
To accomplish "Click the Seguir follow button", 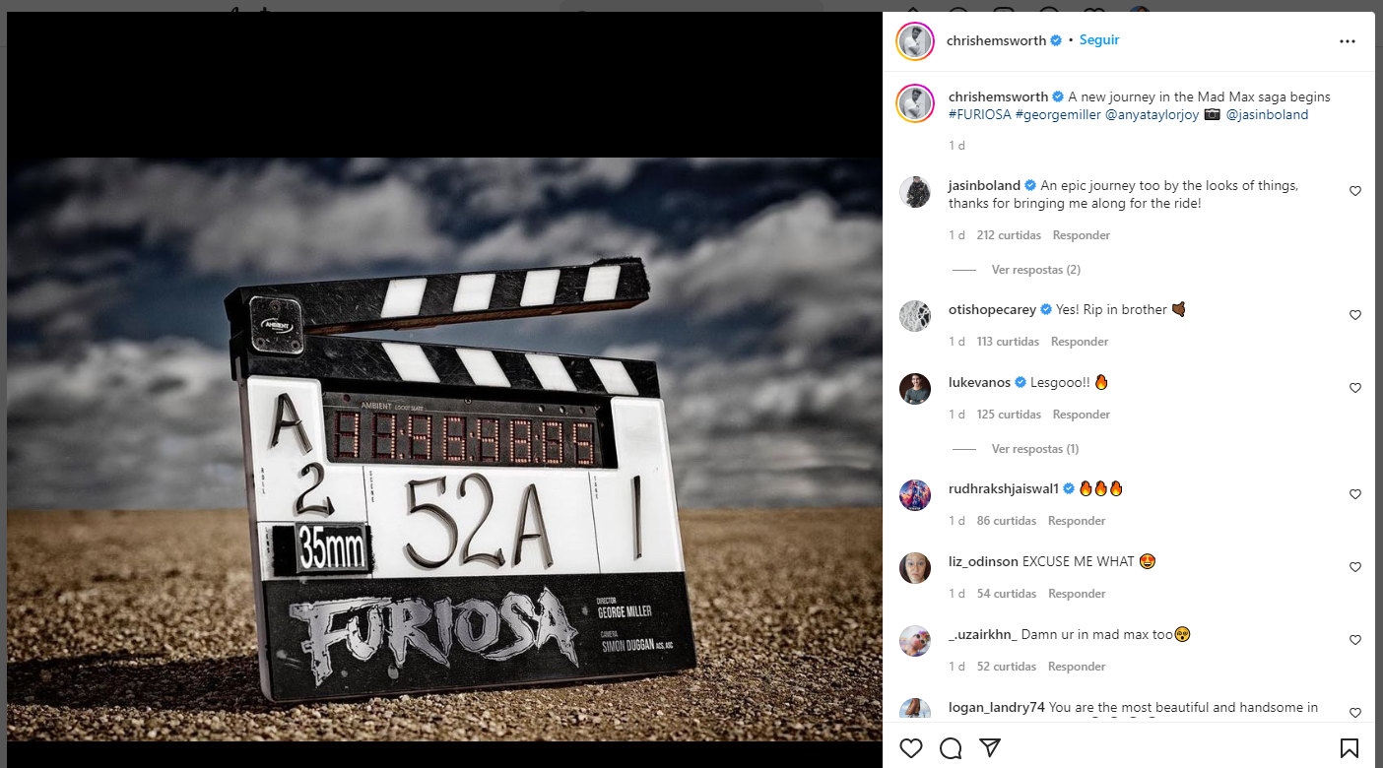I will point(1099,40).
